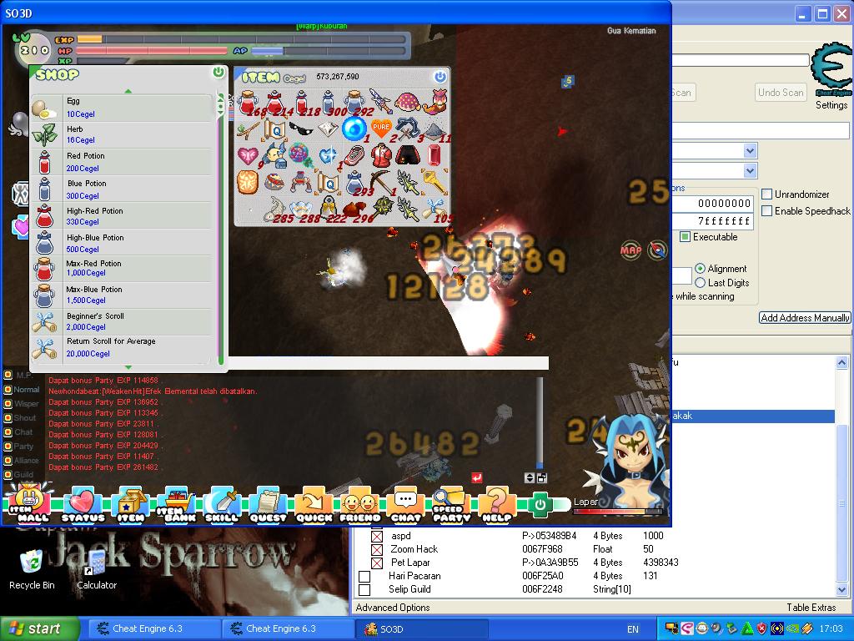This screenshot has width=854, height=641.
Task: Open the Item inventory menu icon
Action: click(x=132, y=505)
